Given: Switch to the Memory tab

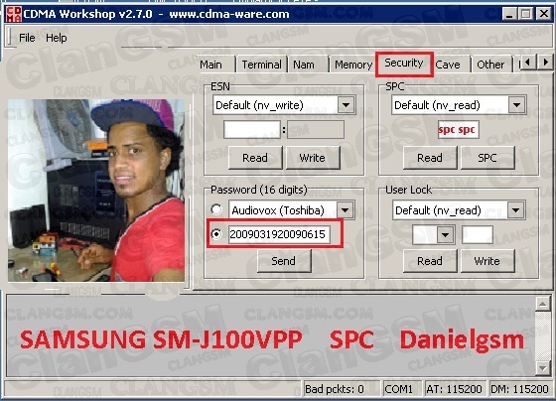Looking at the screenshot, I should click(353, 65).
